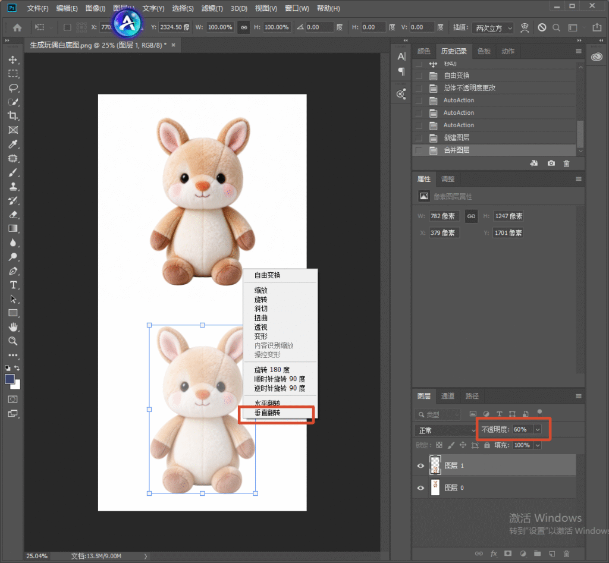Screen dimensions: 609x563
Task: Select the Lasso tool
Action: point(13,88)
